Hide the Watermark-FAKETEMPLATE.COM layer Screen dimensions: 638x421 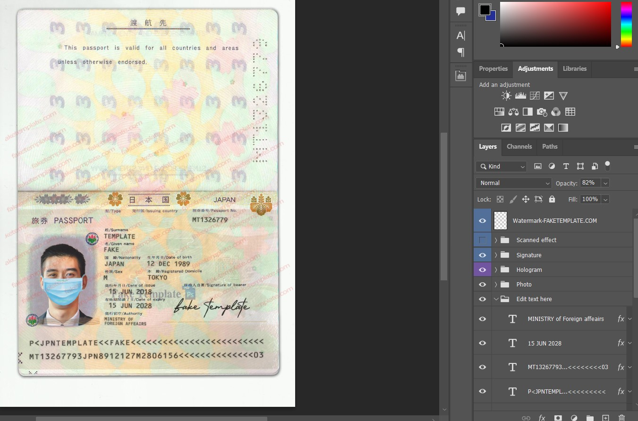coord(482,220)
